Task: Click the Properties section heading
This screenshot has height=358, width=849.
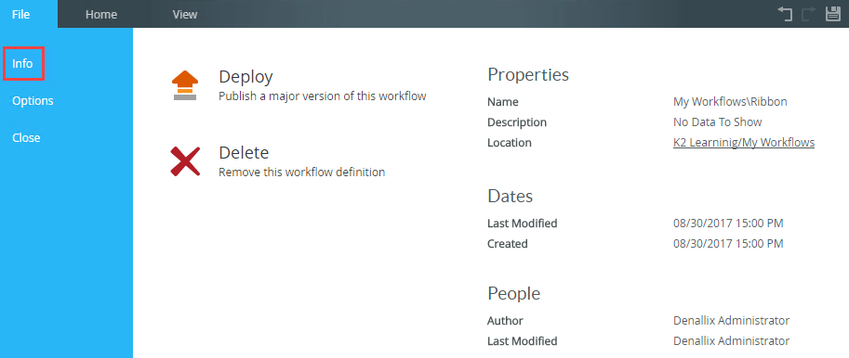Action: click(x=528, y=74)
